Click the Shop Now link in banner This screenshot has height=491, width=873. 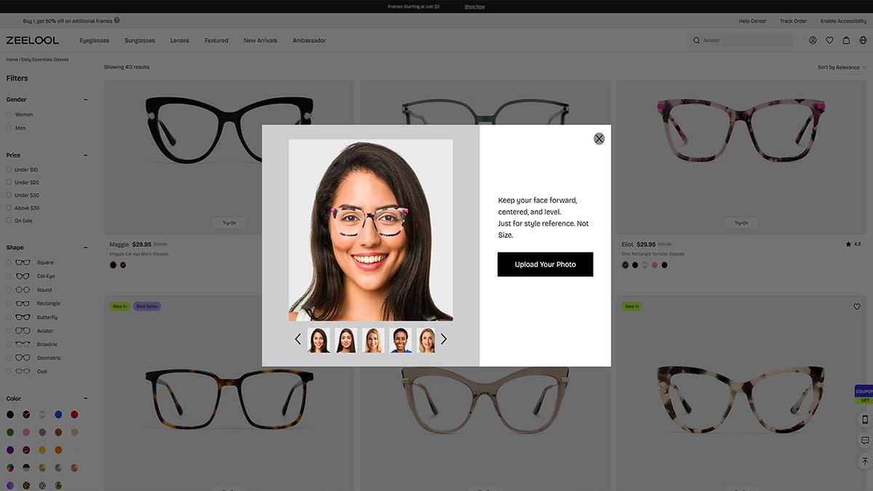click(x=474, y=7)
